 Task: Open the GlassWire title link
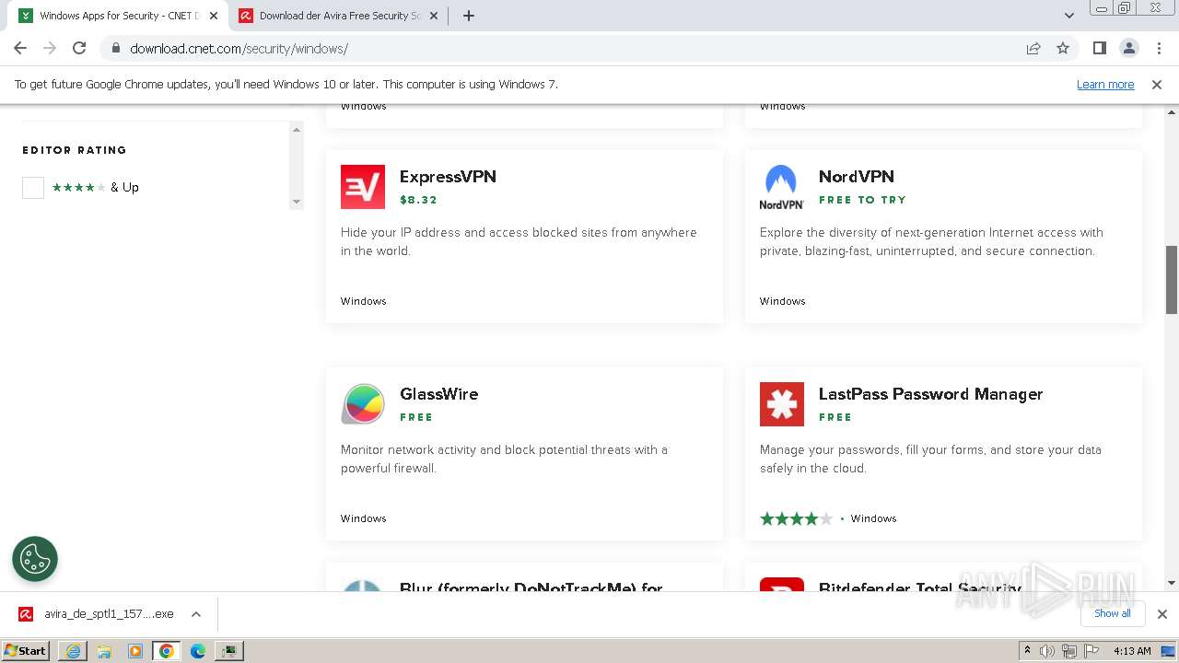pos(438,394)
